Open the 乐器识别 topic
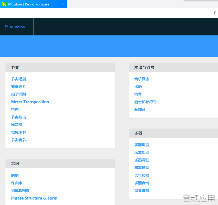This screenshot has height=205, width=218. coord(142,145)
